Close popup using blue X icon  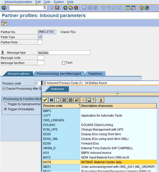tap(52, 100)
